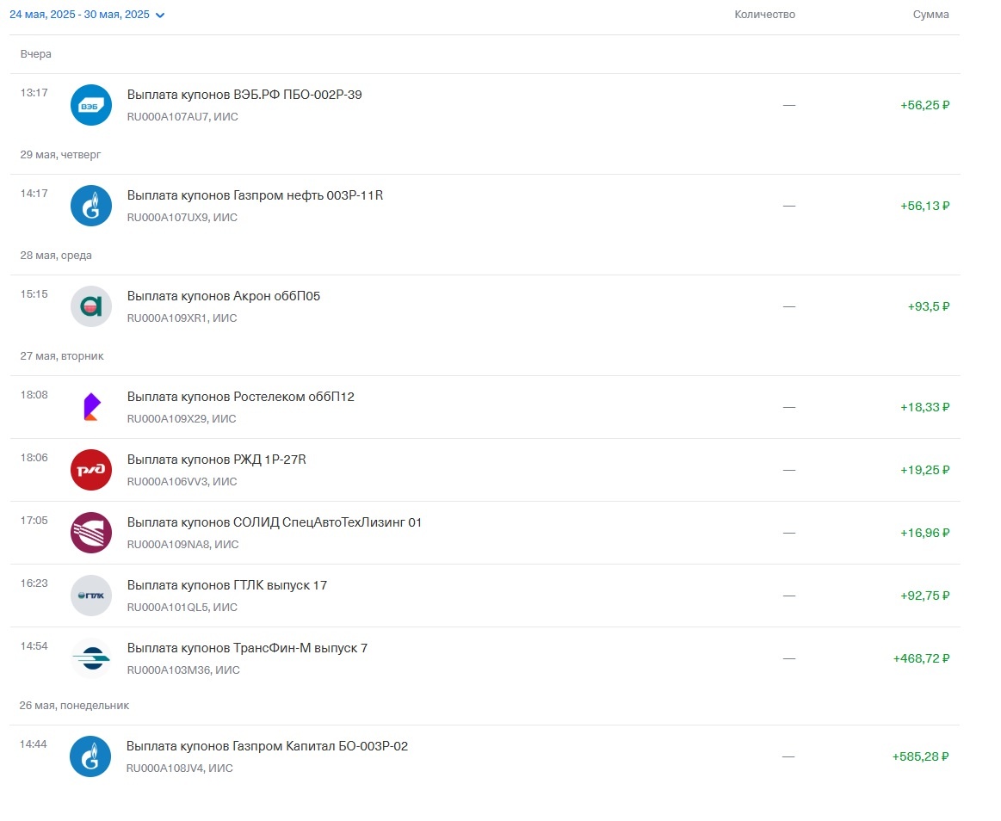Click the amount +468,72 ₽
This screenshot has height=821, width=1001.
pyautogui.click(x=921, y=659)
